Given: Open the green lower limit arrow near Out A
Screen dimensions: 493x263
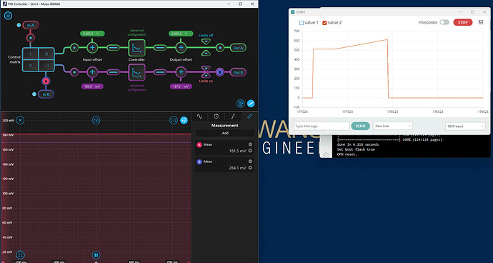Looking at the screenshot, I should [x=206, y=54].
